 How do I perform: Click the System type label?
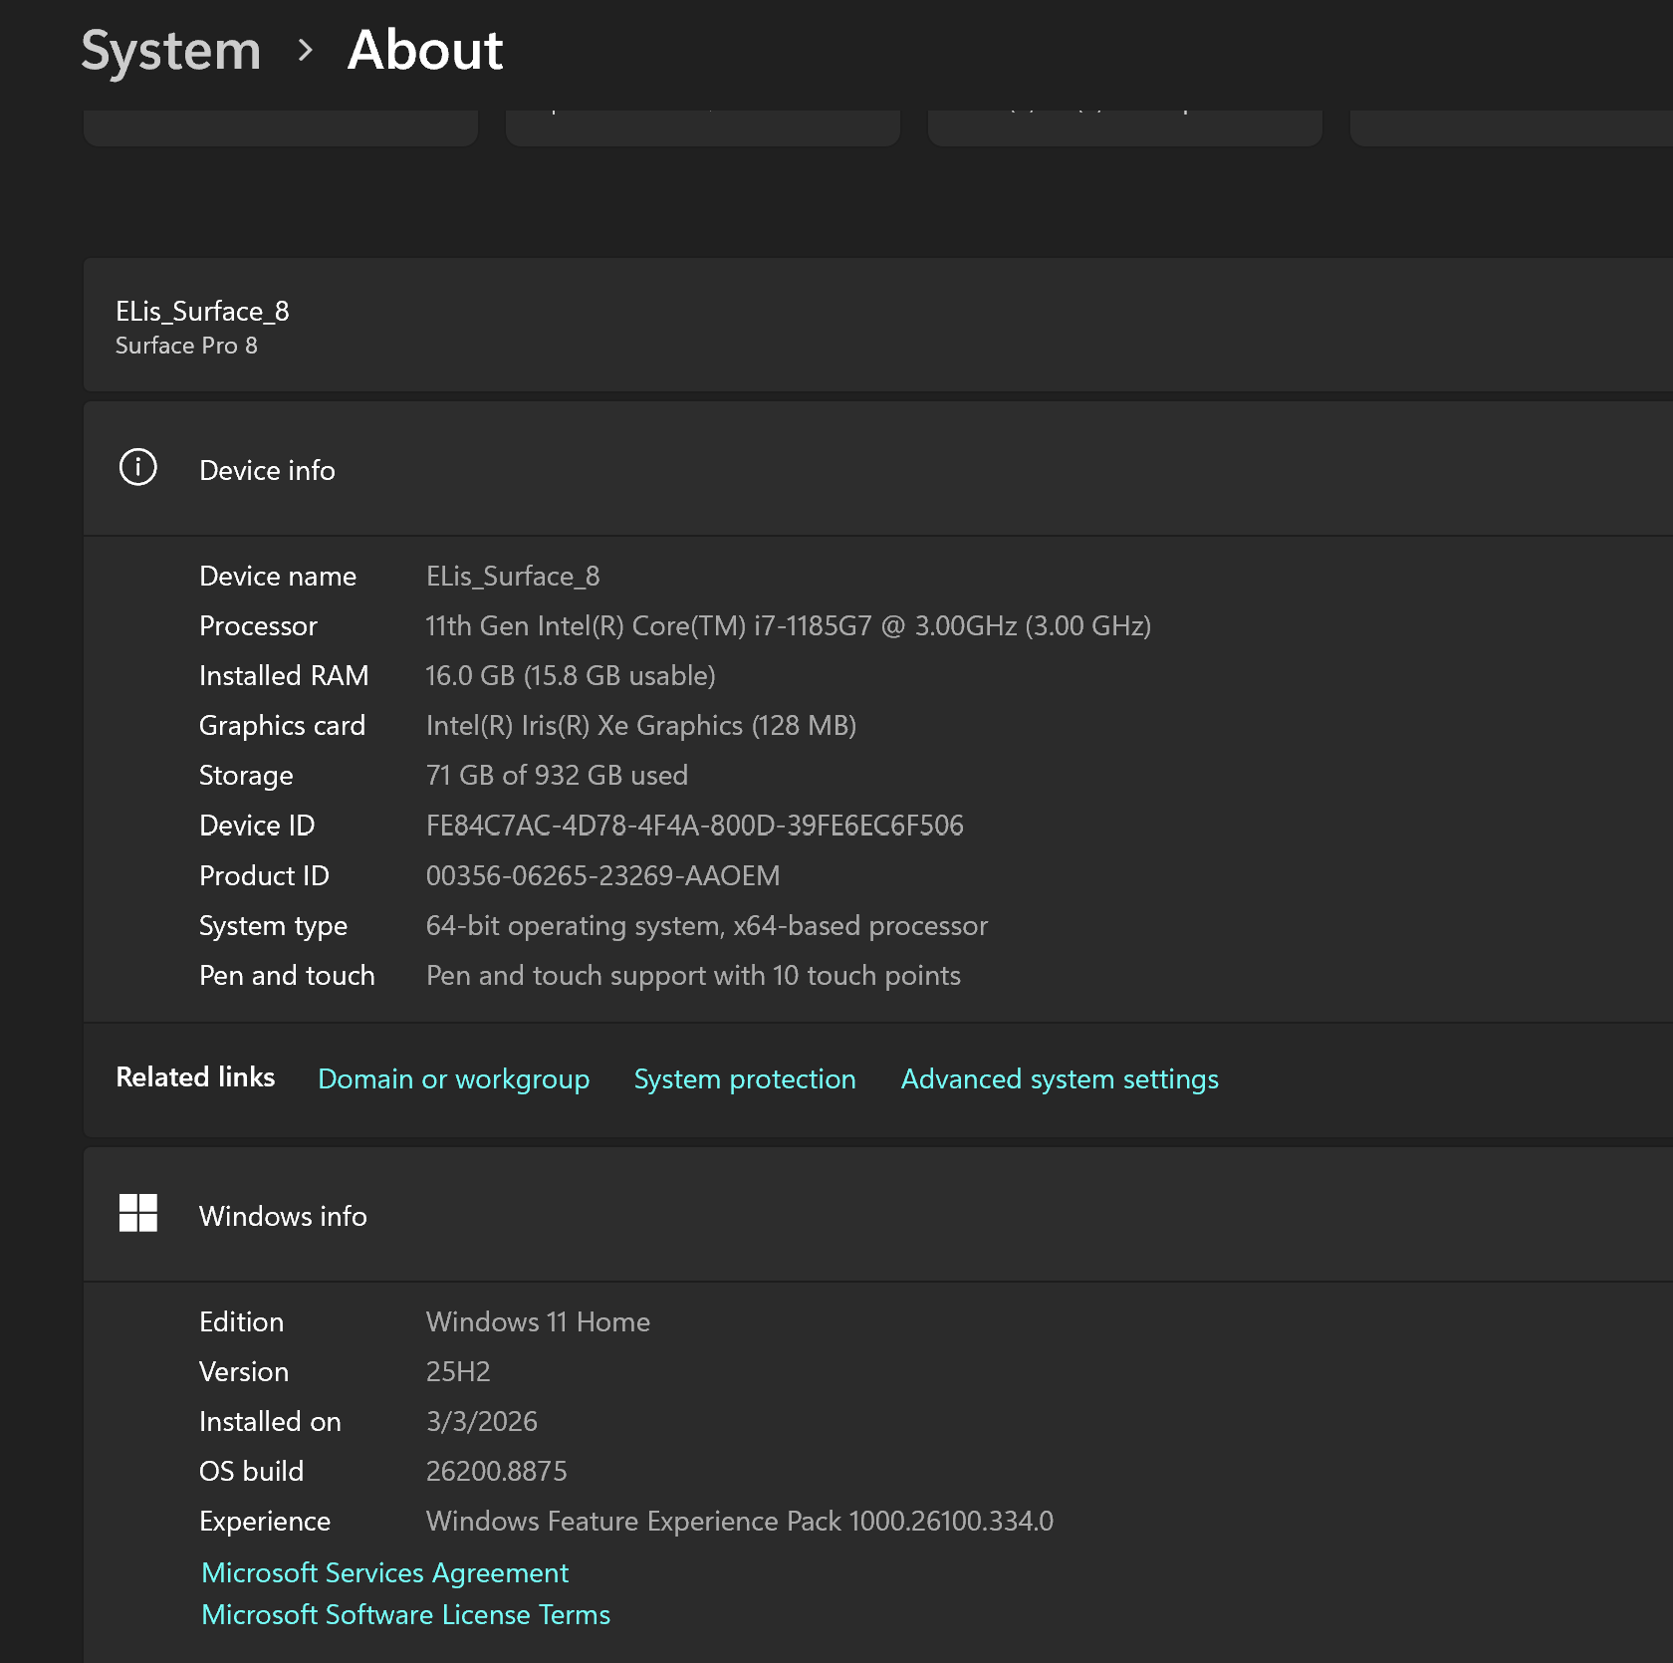click(273, 925)
